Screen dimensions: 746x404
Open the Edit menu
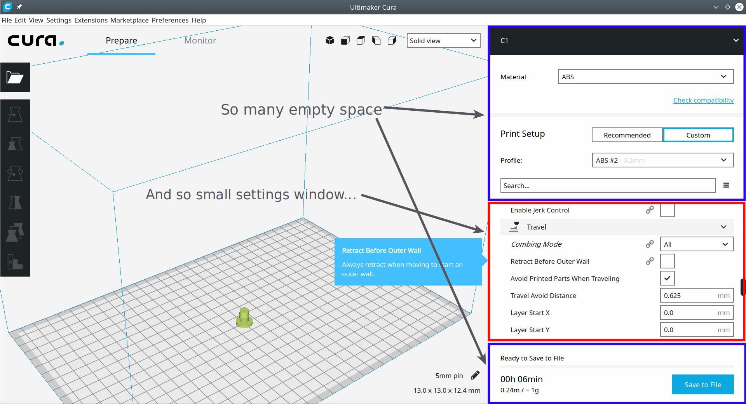pos(20,20)
